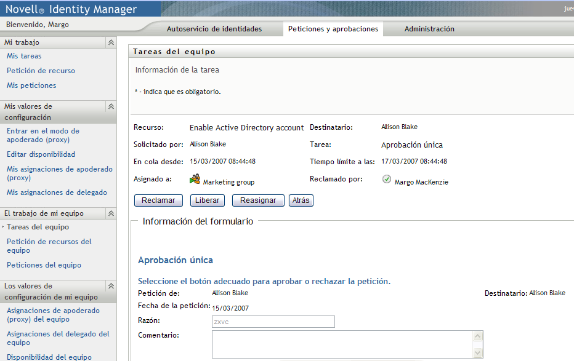Click Allison Blake next to Petición de

click(230, 293)
